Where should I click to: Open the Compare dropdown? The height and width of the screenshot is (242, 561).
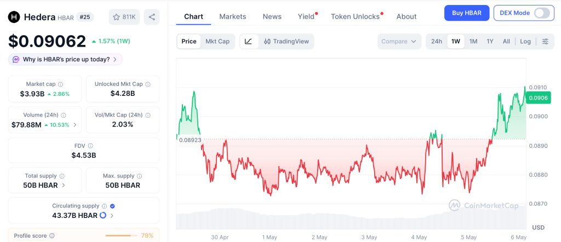(399, 42)
